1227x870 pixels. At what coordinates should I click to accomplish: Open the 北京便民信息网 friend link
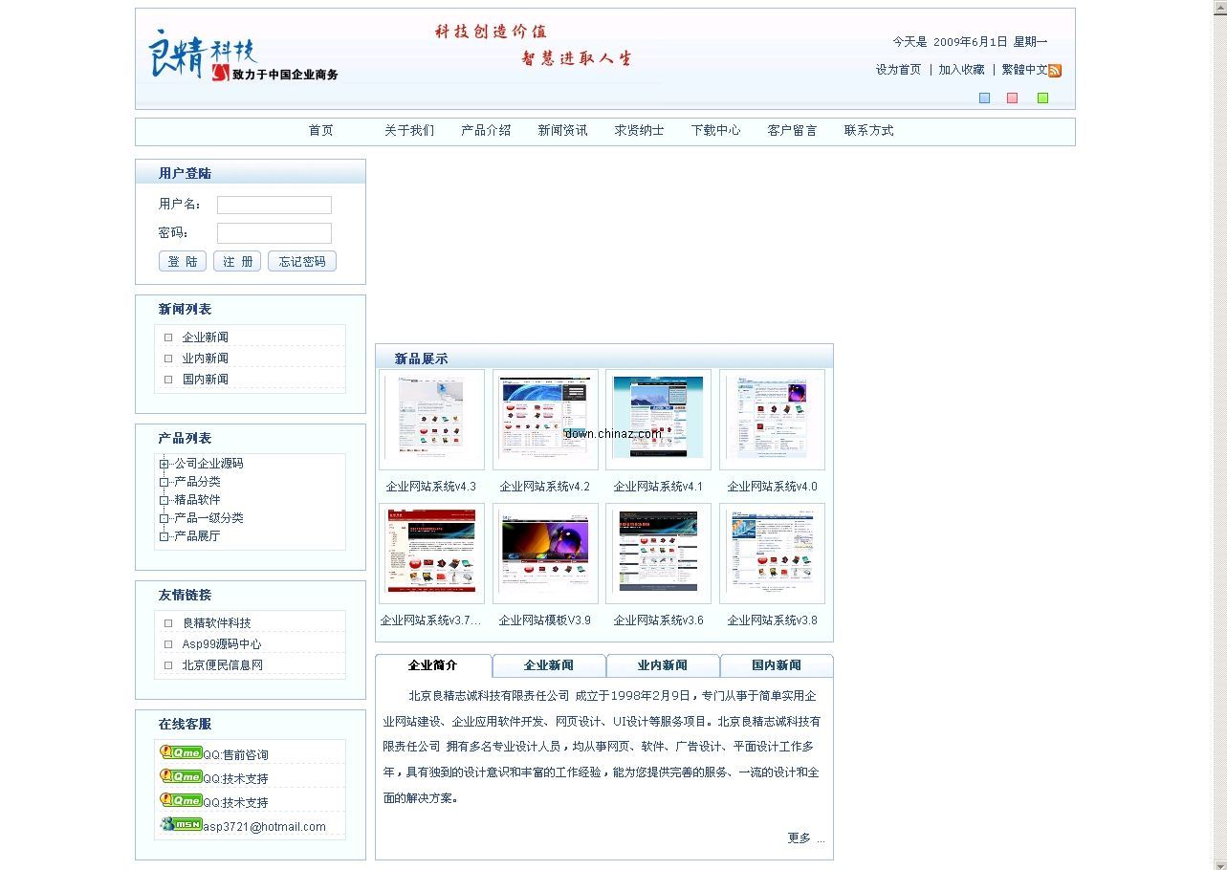click(x=223, y=665)
